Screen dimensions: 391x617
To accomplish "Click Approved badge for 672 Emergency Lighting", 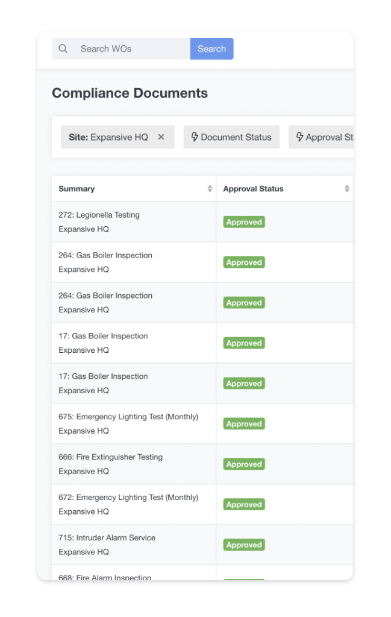I will [x=244, y=504].
